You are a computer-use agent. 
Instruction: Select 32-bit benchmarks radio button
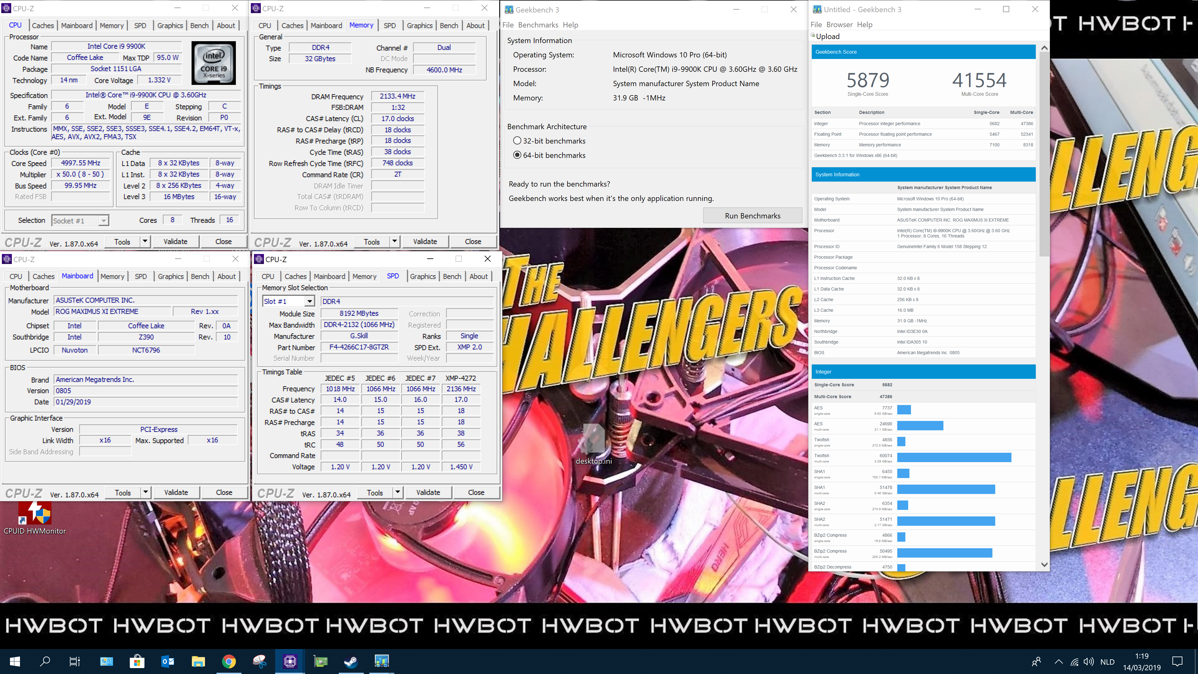(x=517, y=140)
